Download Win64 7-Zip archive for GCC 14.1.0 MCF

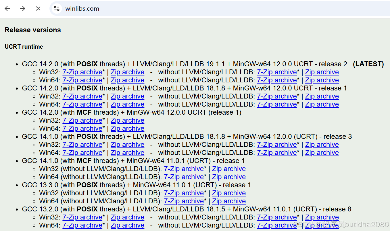184,177
